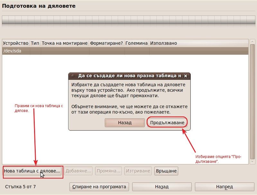Click Точка на монтиране column header
Image resolution: width=257 pixels, height=195 pixels.
click(x=65, y=43)
